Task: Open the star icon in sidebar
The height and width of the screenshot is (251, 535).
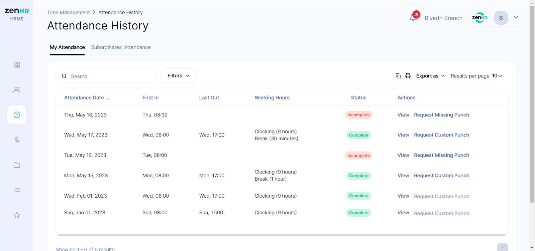Action: tap(17, 215)
